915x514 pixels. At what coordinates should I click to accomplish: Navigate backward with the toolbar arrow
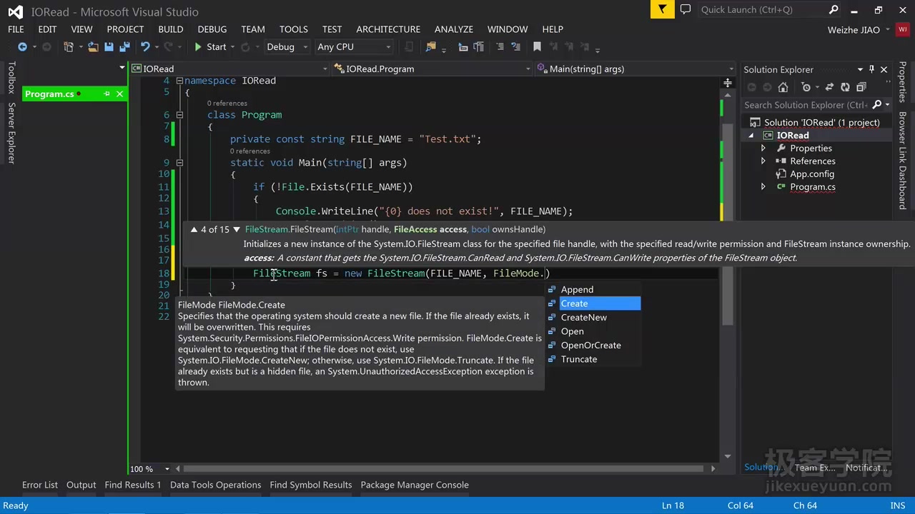22,47
